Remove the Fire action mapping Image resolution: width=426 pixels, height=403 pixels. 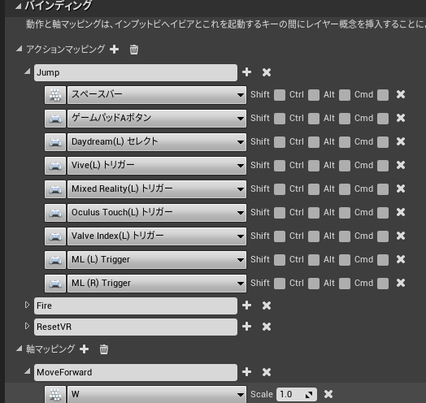267,305
